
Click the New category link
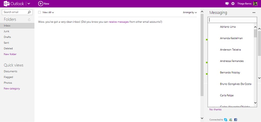coord(12,89)
